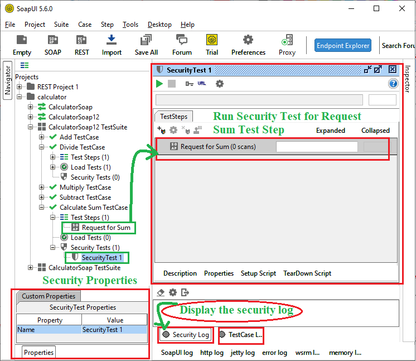Select SecurityTest 1 in navigator tree
Viewport: 416px width, 361px height.
coord(102,258)
